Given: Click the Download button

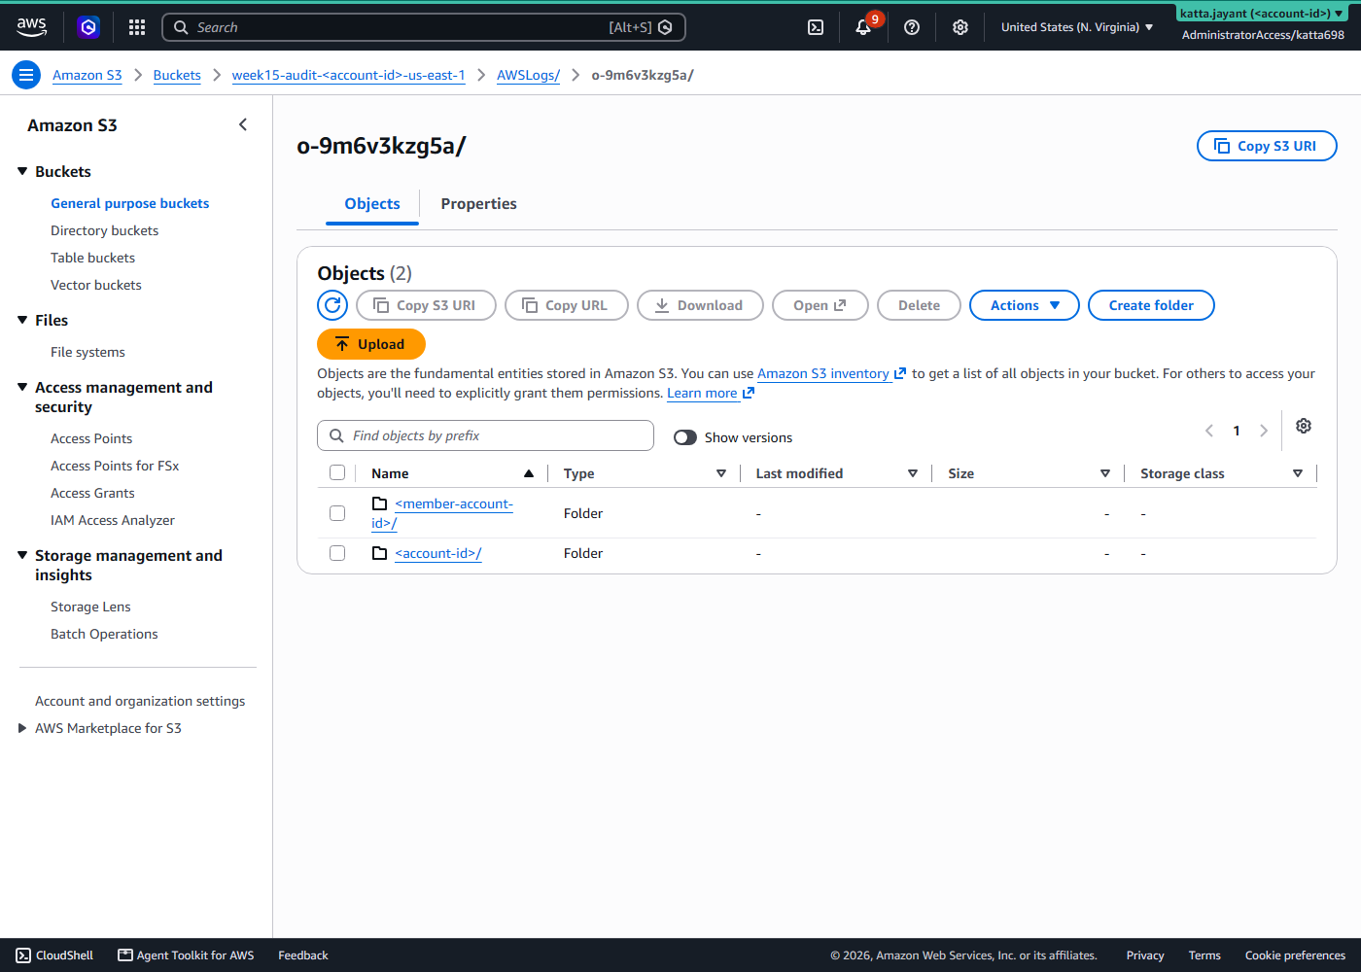Looking at the screenshot, I should tap(700, 305).
